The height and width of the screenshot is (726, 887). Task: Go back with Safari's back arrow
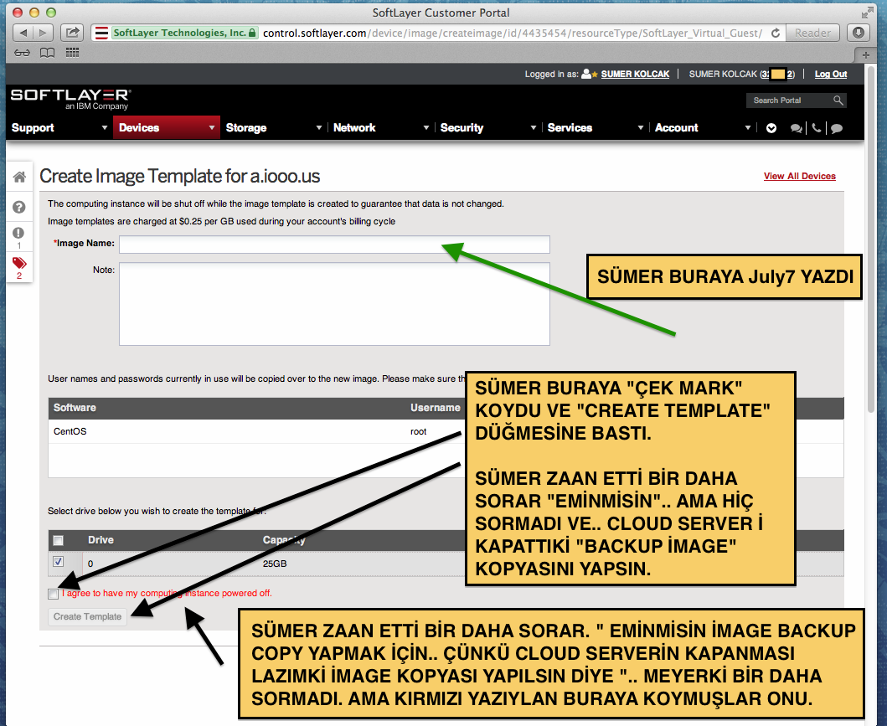(x=23, y=33)
